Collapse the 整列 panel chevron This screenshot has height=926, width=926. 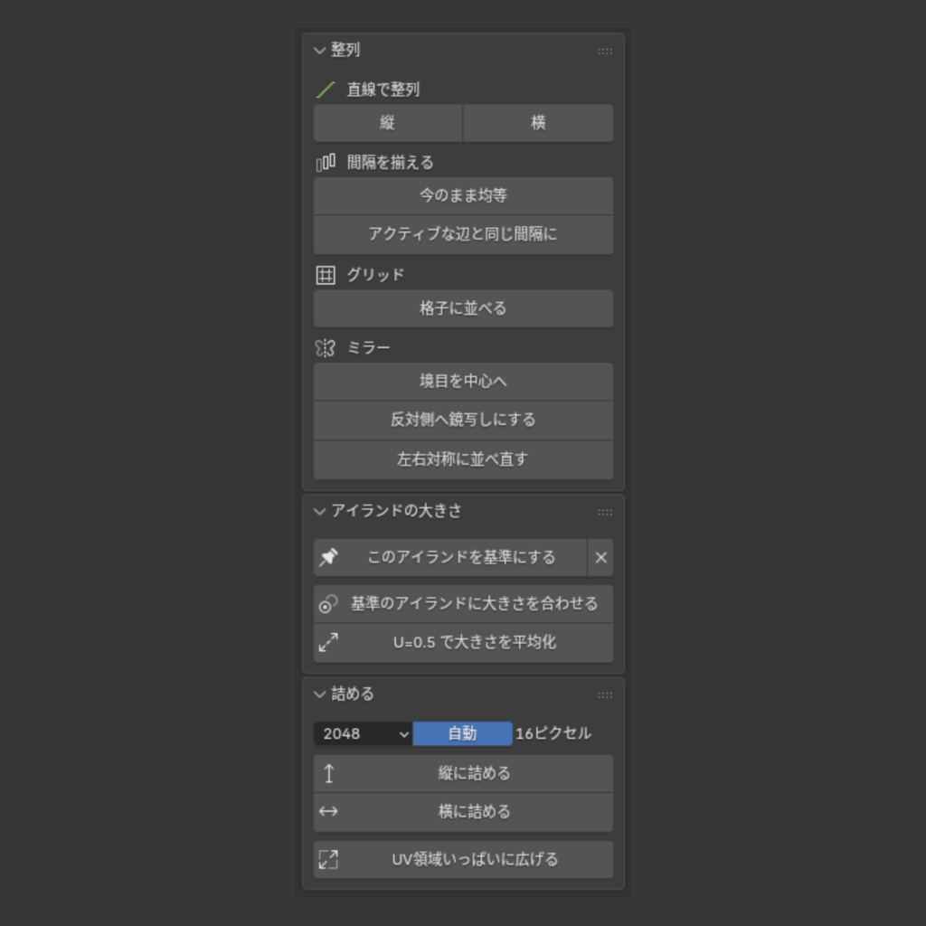coord(319,51)
